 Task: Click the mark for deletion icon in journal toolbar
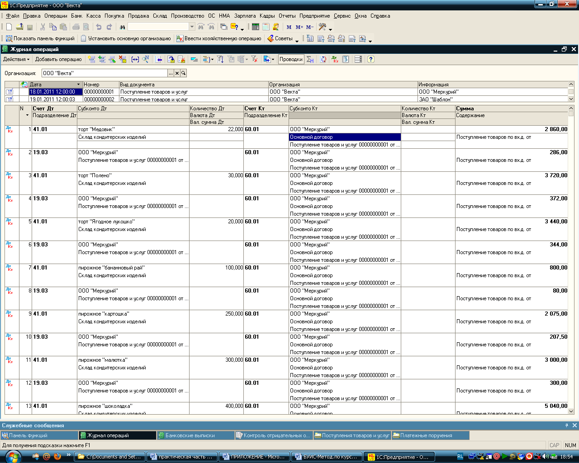tap(122, 59)
